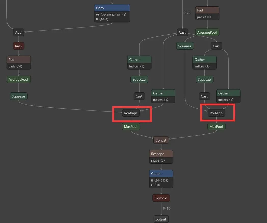Select the Gather indices 1 node above the right RoiAlign
This screenshot has width=267, height=223.
coord(205,63)
